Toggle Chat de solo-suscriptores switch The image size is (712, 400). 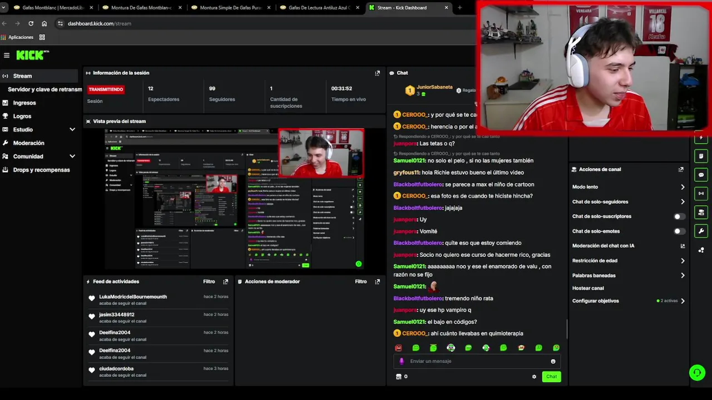[x=679, y=217]
